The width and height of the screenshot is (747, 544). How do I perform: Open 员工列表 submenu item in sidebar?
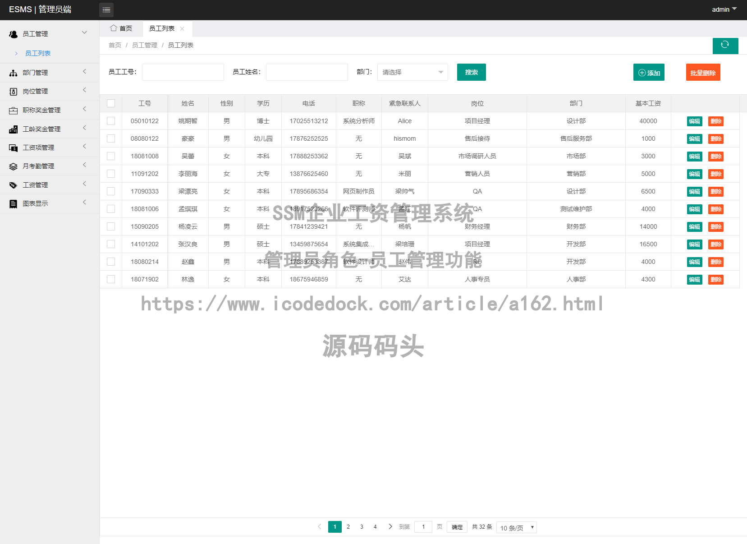[x=38, y=53]
